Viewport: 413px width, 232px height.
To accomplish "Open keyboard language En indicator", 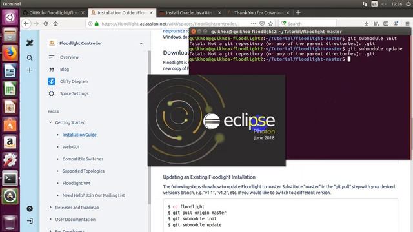I will pos(374,4).
